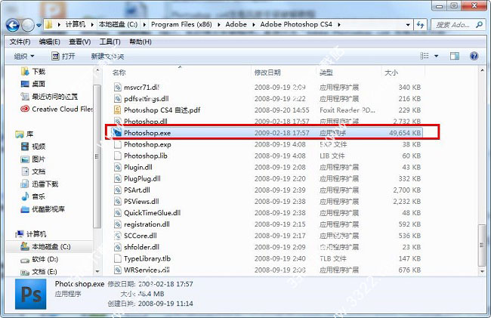Open the address bar history dropdown arrow
The image size is (491, 318).
408,25
